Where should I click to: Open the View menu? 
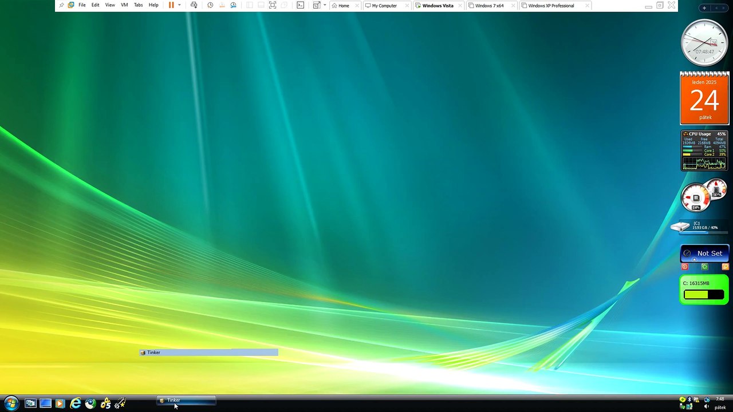[110, 5]
